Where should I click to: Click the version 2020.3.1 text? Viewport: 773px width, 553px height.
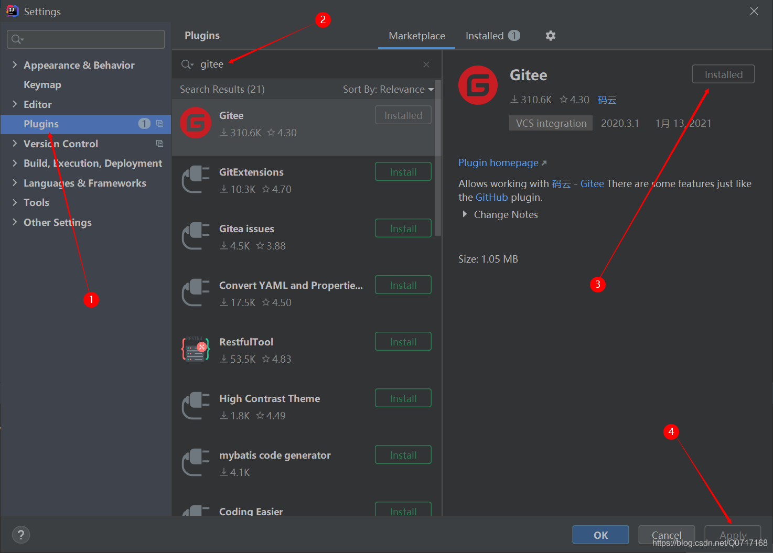620,123
